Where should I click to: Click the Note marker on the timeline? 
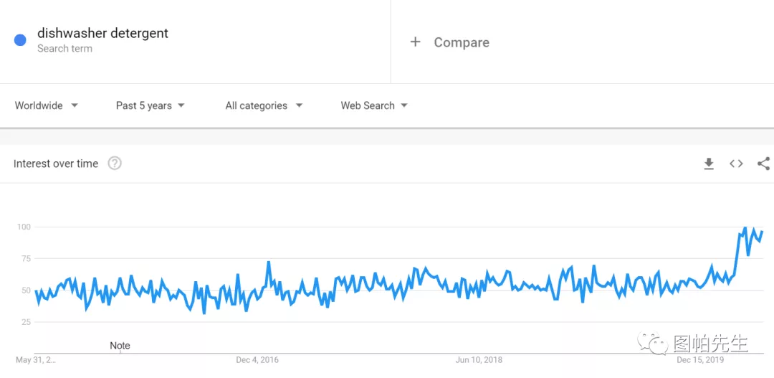120,346
